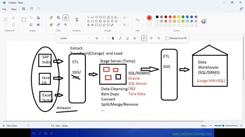Set text alignment to right
This screenshot has height=137, width=245.
tap(158, 38)
